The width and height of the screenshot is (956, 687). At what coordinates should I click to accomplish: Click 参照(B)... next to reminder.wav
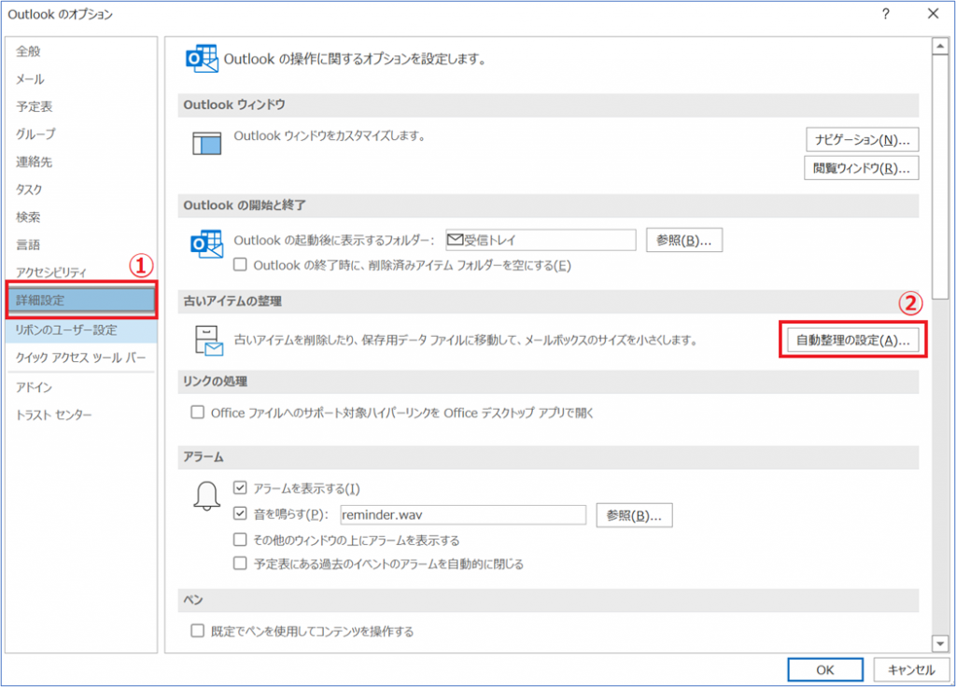coord(634,515)
